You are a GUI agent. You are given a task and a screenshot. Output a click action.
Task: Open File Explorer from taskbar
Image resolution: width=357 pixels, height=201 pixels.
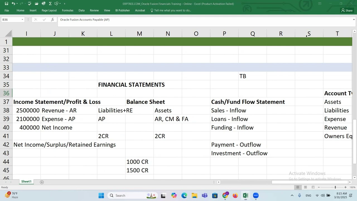tap(194, 195)
